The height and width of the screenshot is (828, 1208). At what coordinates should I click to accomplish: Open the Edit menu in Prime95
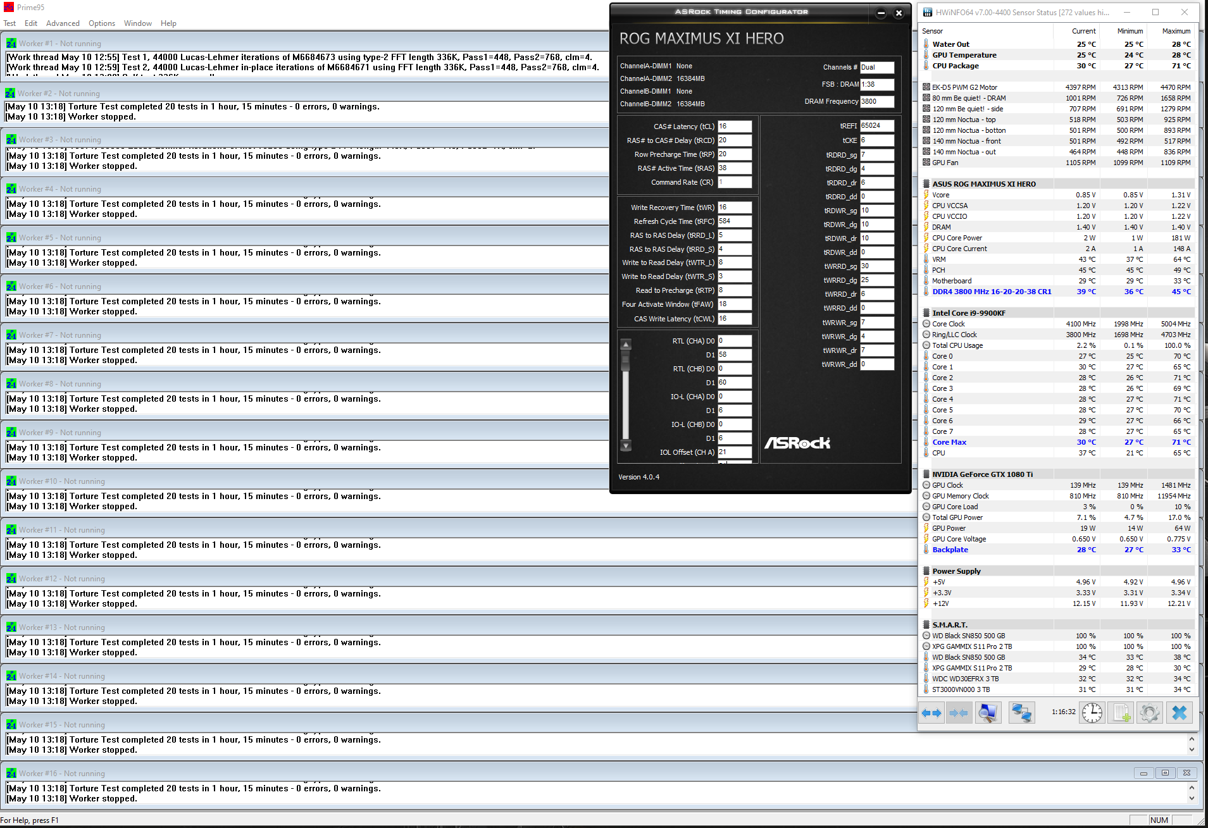pyautogui.click(x=31, y=23)
